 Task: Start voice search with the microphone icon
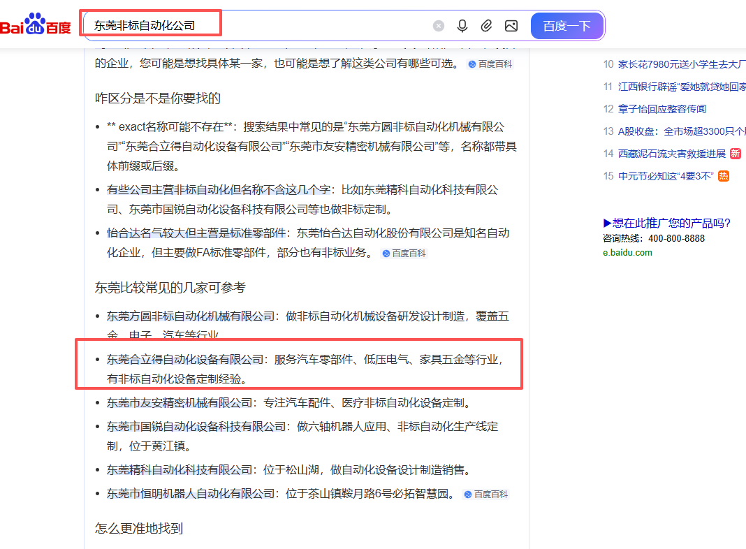pos(462,26)
